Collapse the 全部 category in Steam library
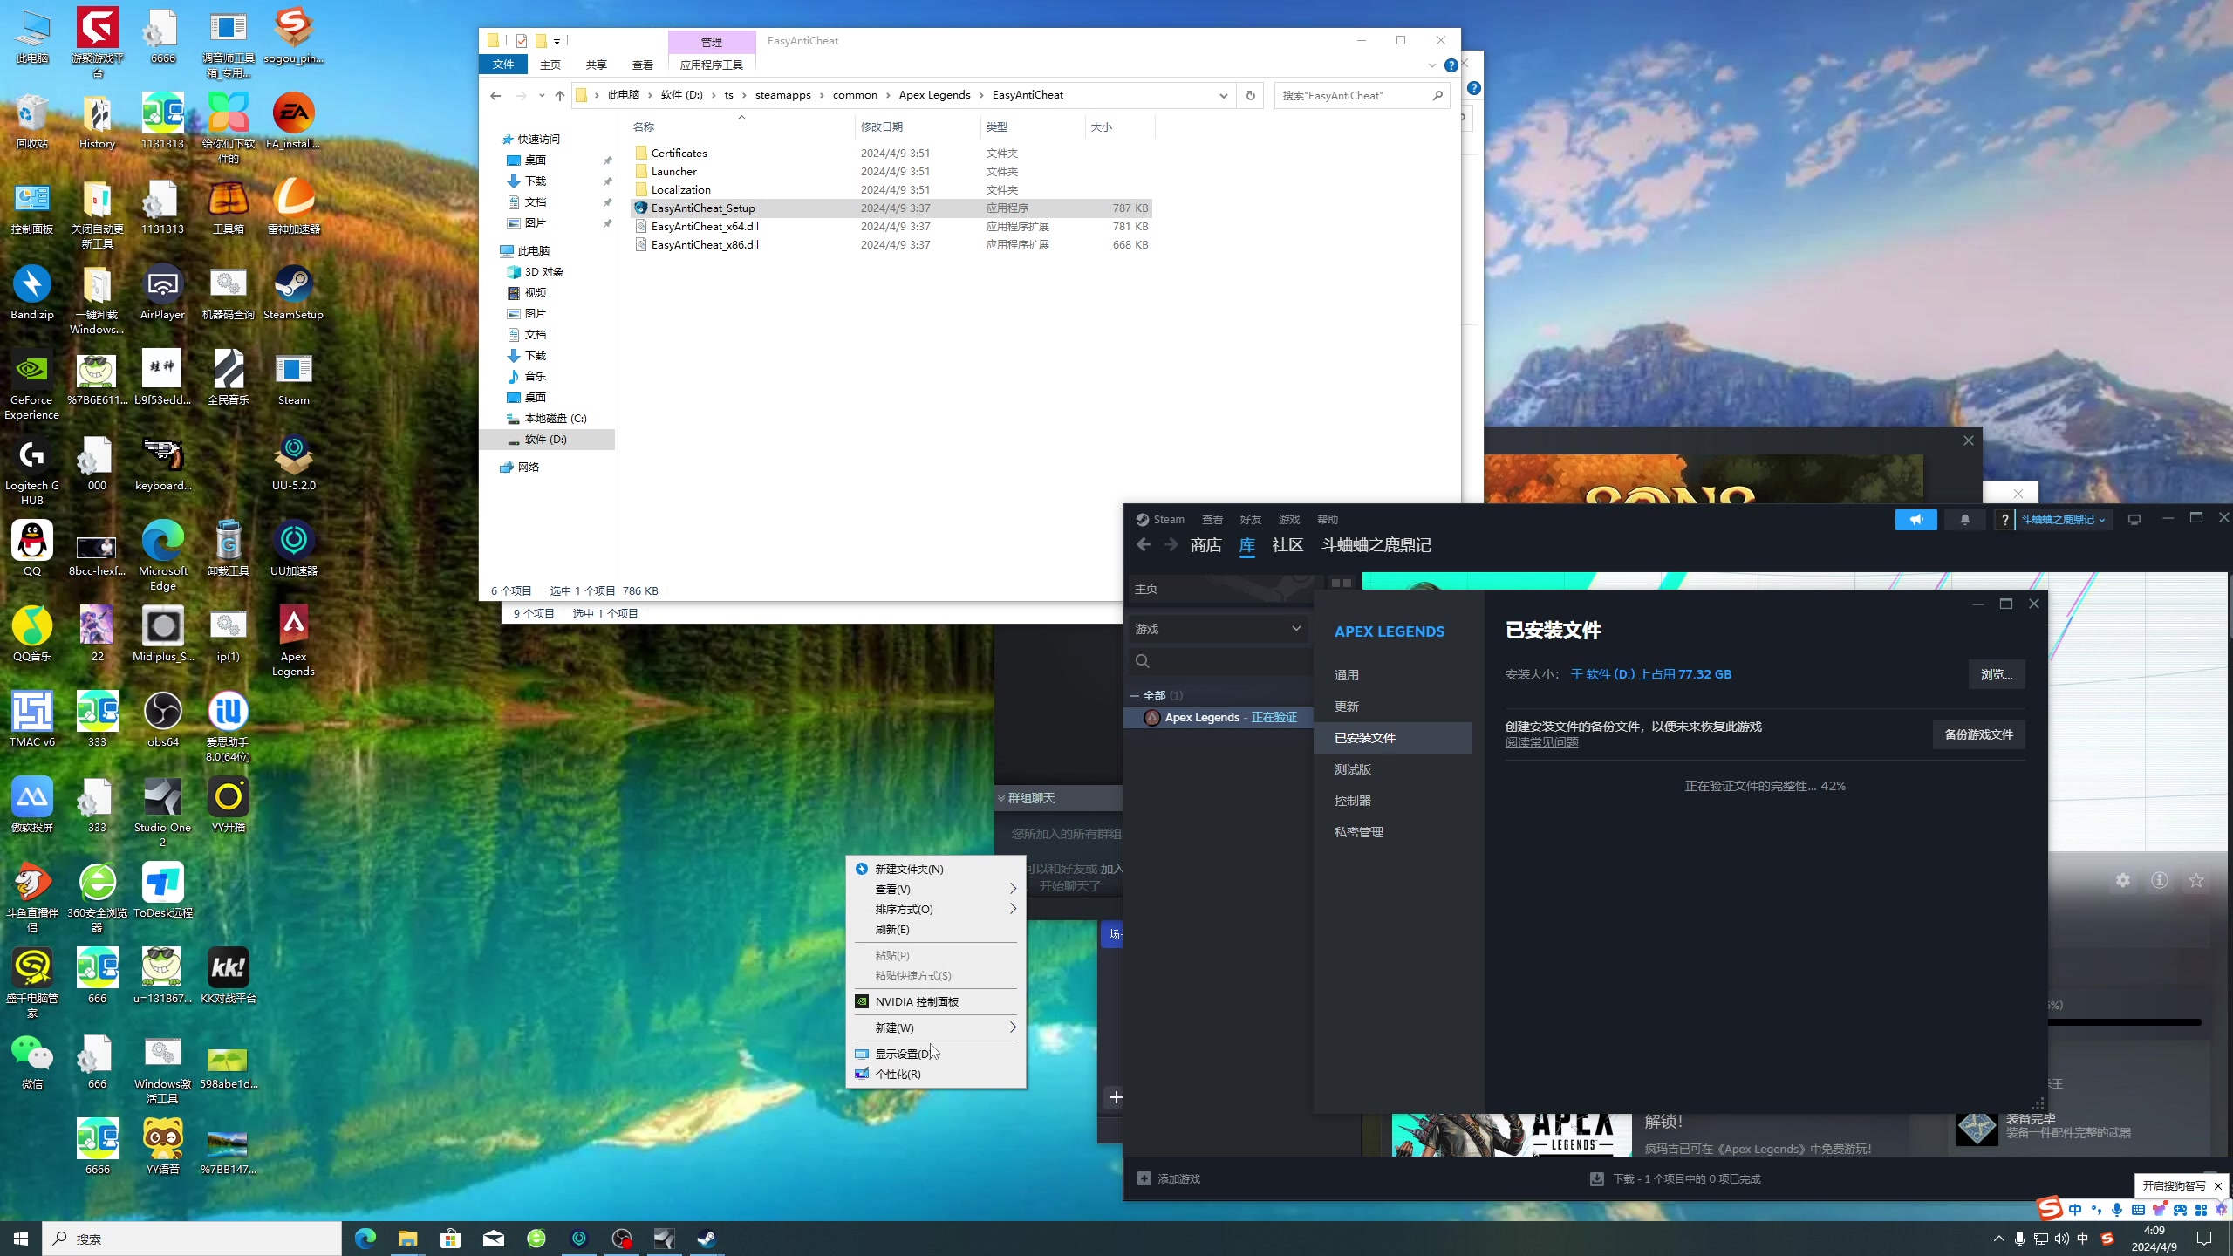 point(1135,696)
